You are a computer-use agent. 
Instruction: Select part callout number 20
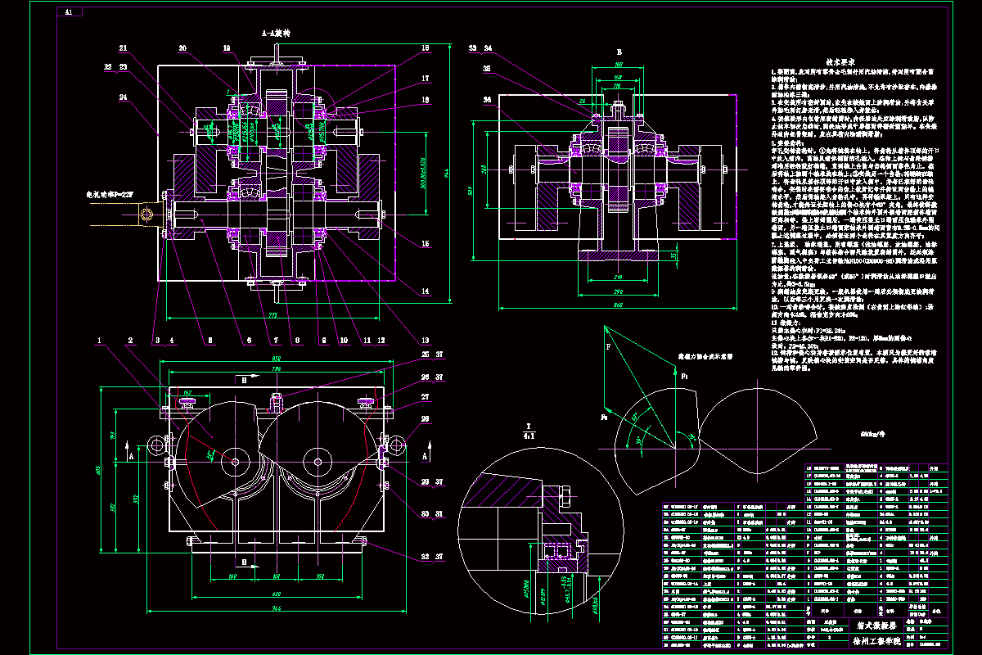click(182, 47)
